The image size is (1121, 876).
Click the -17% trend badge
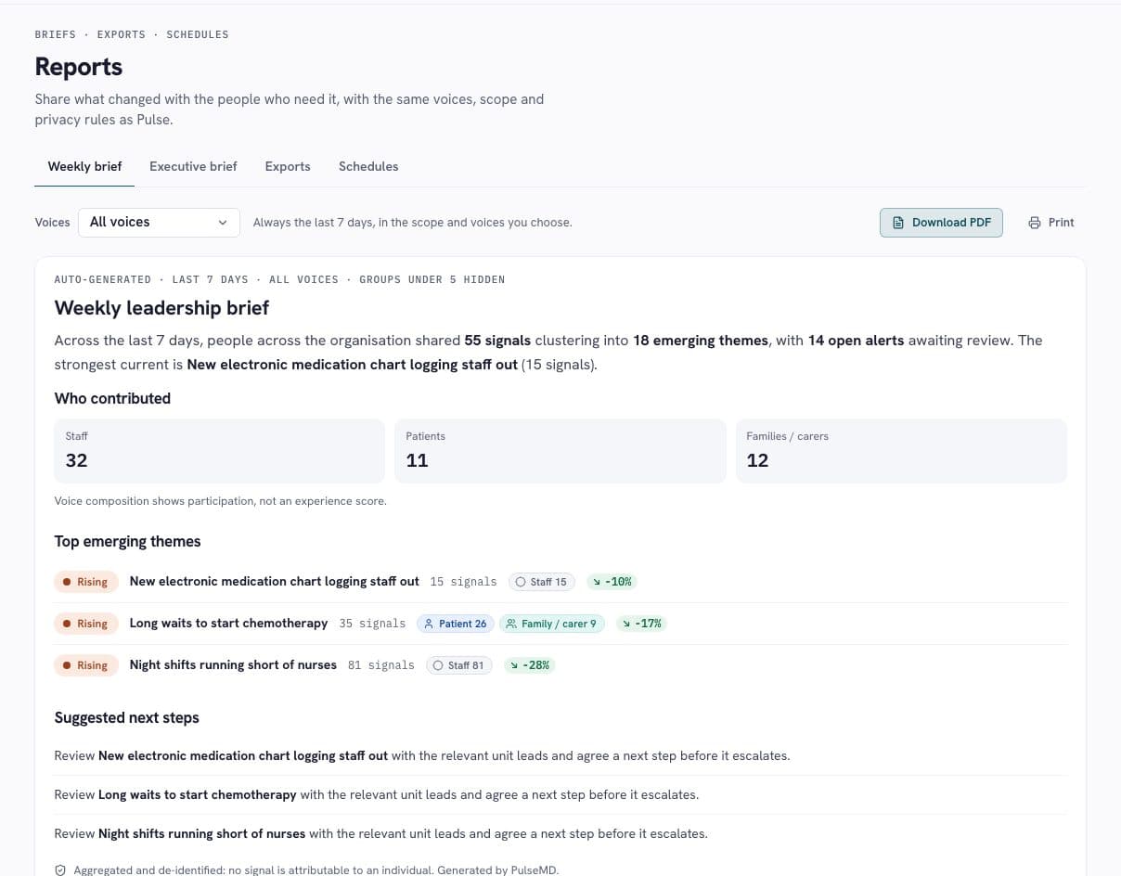click(641, 624)
